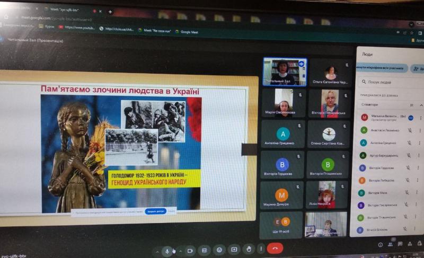Click the 'Mute all participants' button in people panel
Viewport: 424px width, 258px height.
pos(382,68)
